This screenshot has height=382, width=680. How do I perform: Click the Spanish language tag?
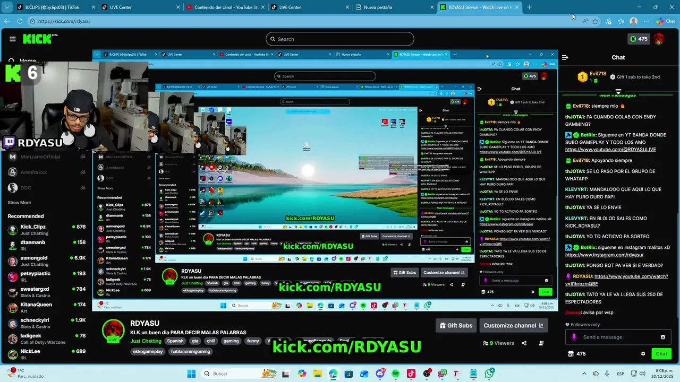(x=175, y=341)
